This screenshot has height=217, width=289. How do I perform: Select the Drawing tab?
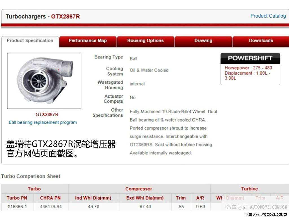coord(203,41)
